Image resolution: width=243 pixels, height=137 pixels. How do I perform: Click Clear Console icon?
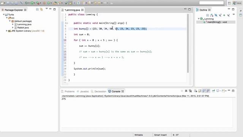pyautogui.click(x=196, y=91)
